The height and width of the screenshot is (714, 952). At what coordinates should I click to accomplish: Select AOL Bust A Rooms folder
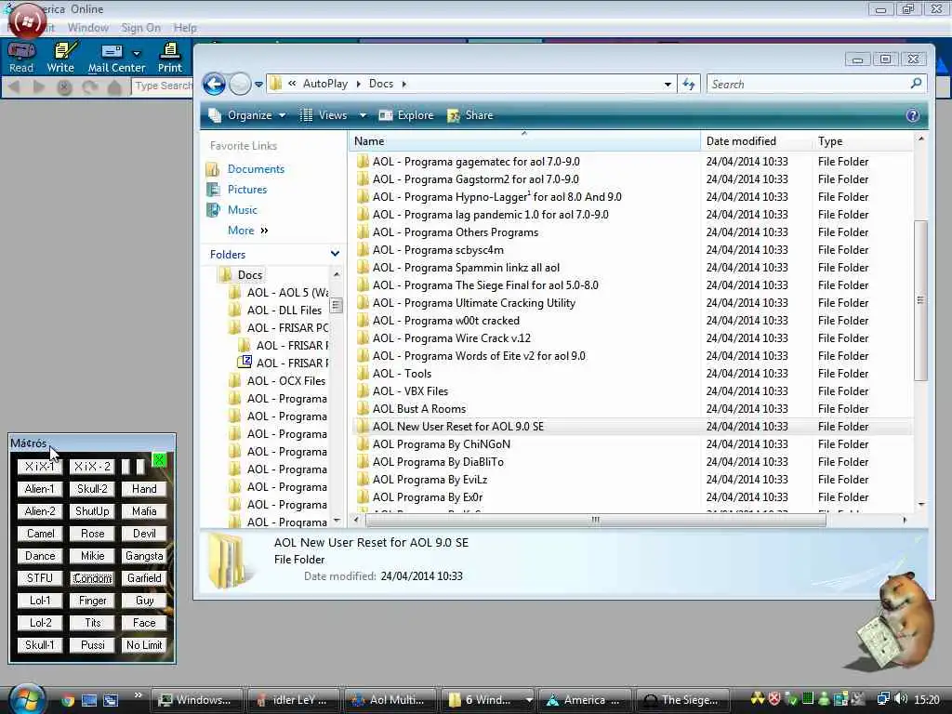(419, 409)
